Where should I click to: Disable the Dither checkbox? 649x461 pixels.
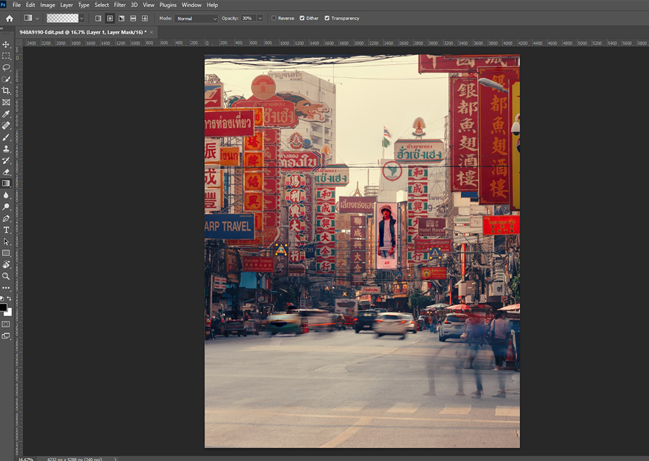click(302, 18)
